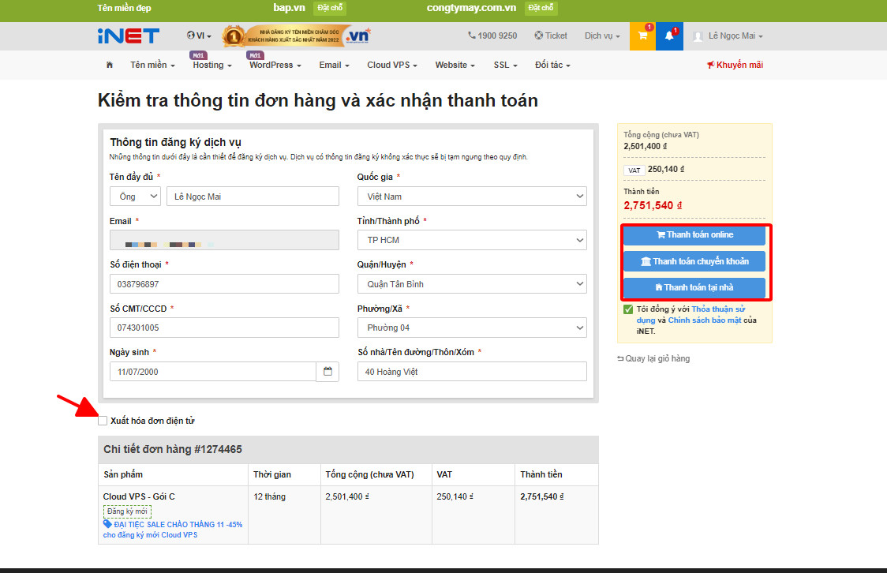Screen dimensions: 887x573
Task: Open the Tỉnh/Thành phố dropdown
Action: (472, 240)
